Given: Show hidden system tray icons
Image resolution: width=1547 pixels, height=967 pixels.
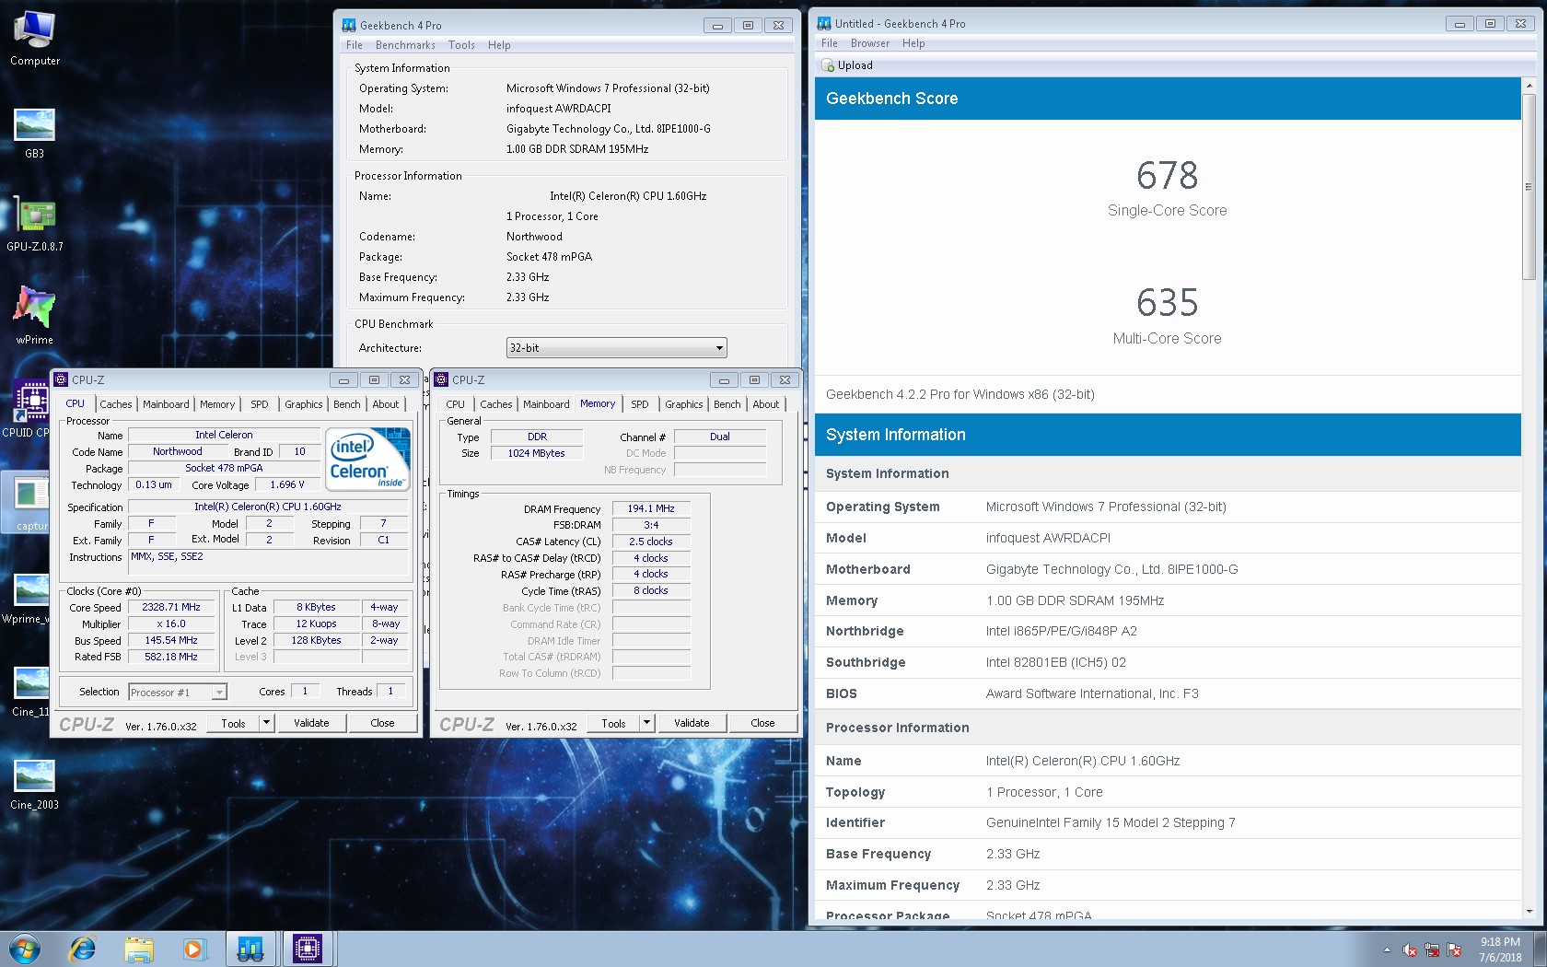Looking at the screenshot, I should pos(1387,950).
